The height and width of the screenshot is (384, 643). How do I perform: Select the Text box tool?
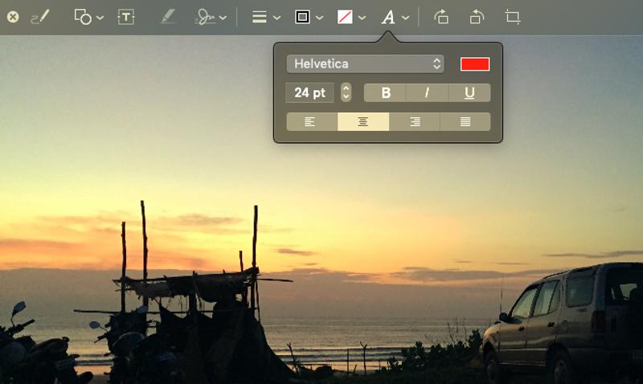pyautogui.click(x=126, y=17)
